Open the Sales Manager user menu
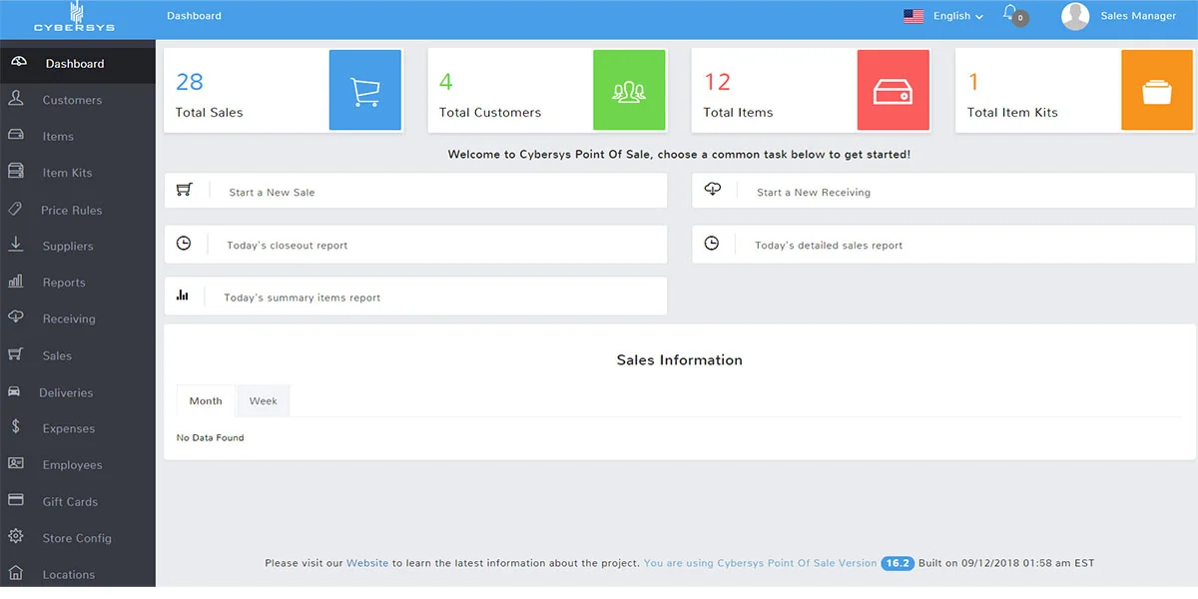Image resolution: width=1198 pixels, height=599 pixels. pos(1119,16)
